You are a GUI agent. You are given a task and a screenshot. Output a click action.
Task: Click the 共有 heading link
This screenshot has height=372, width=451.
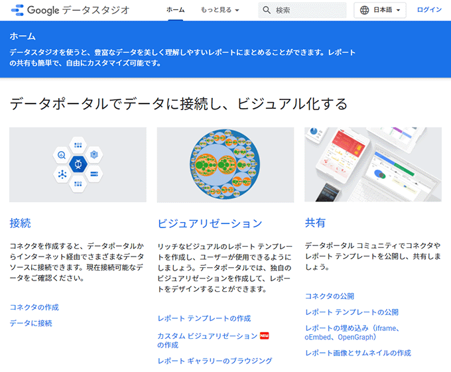click(315, 223)
